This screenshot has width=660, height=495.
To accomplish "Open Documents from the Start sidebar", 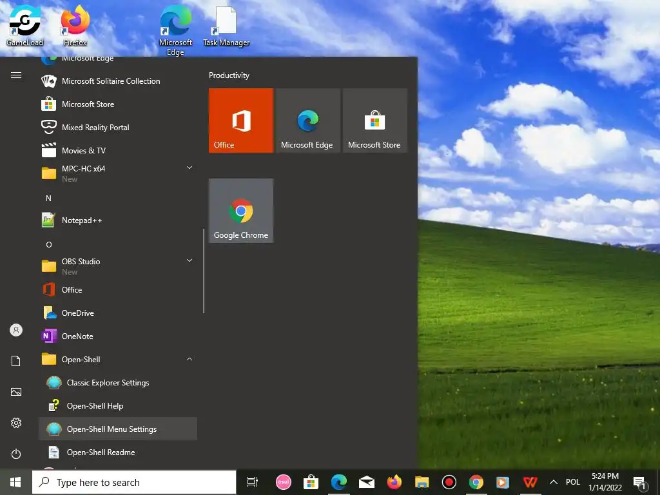I will 16,361.
